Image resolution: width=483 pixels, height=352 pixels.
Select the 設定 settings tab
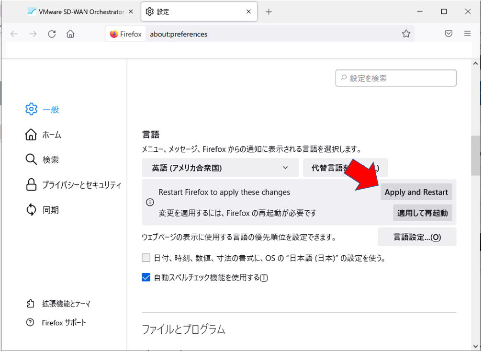pyautogui.click(x=199, y=11)
